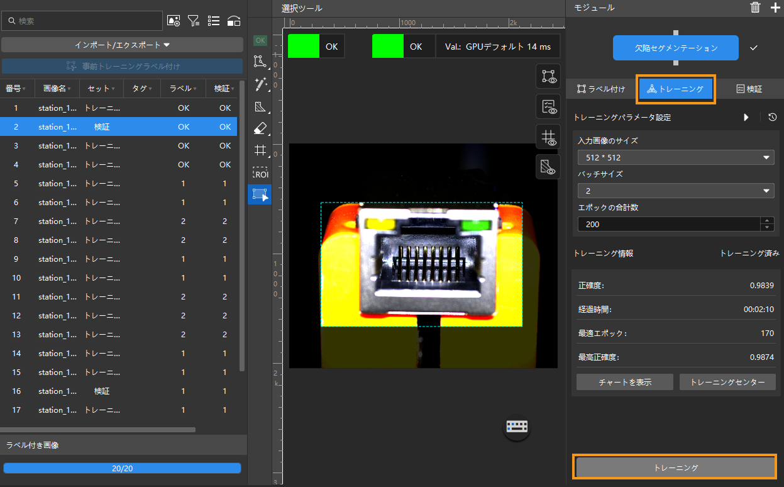Screen dimensions: 784x487
Task: Toggle grid visibility eye button
Action: point(548,137)
